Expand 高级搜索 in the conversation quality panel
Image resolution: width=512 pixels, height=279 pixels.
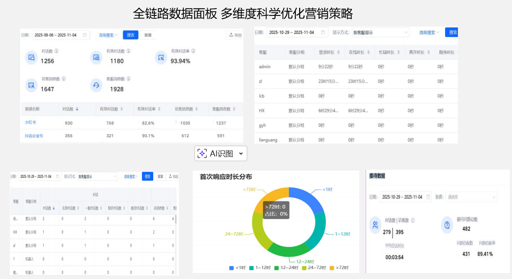131,176
